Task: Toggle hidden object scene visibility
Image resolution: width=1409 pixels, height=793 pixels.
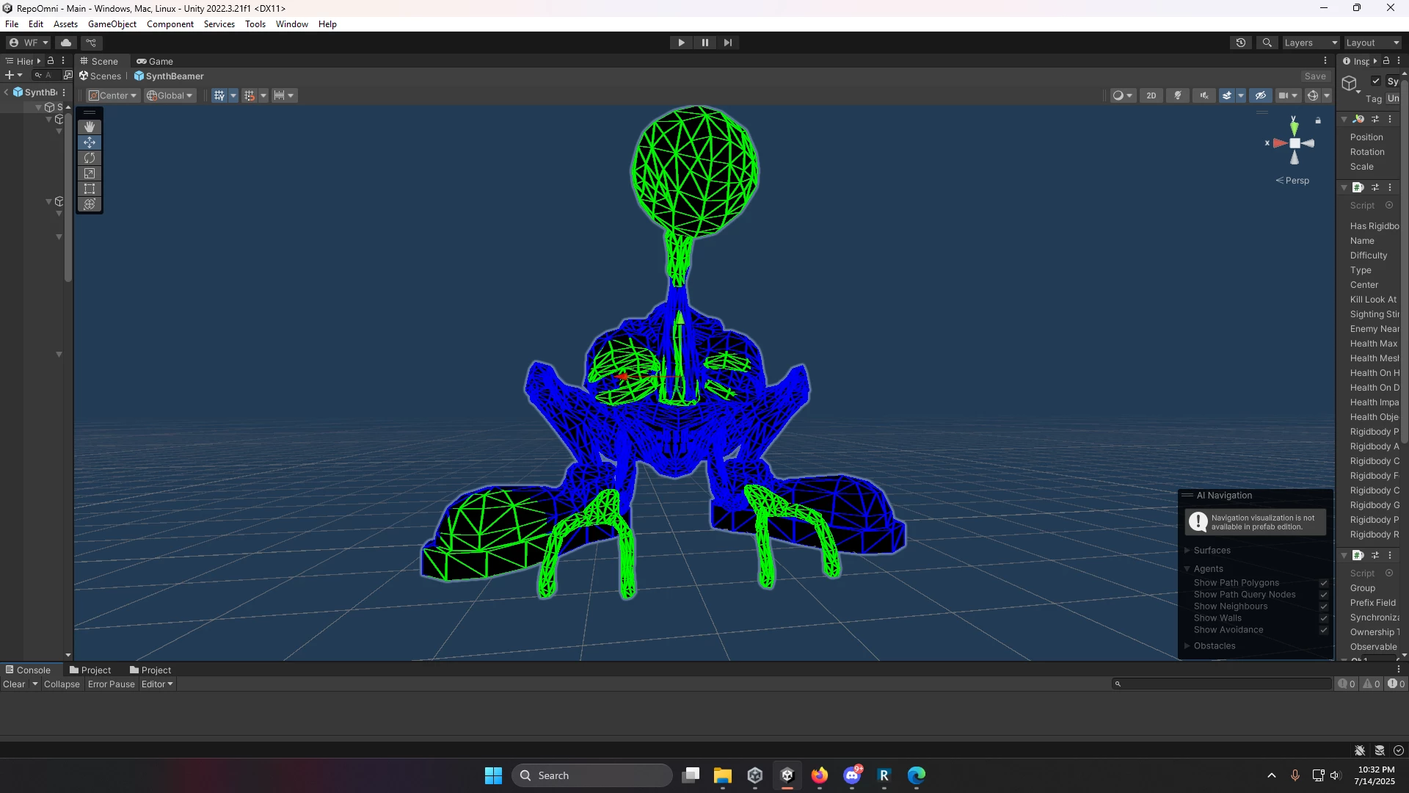Action: [1261, 95]
